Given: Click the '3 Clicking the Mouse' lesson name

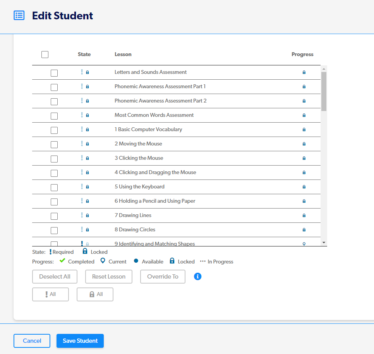Looking at the screenshot, I should click(x=139, y=158).
